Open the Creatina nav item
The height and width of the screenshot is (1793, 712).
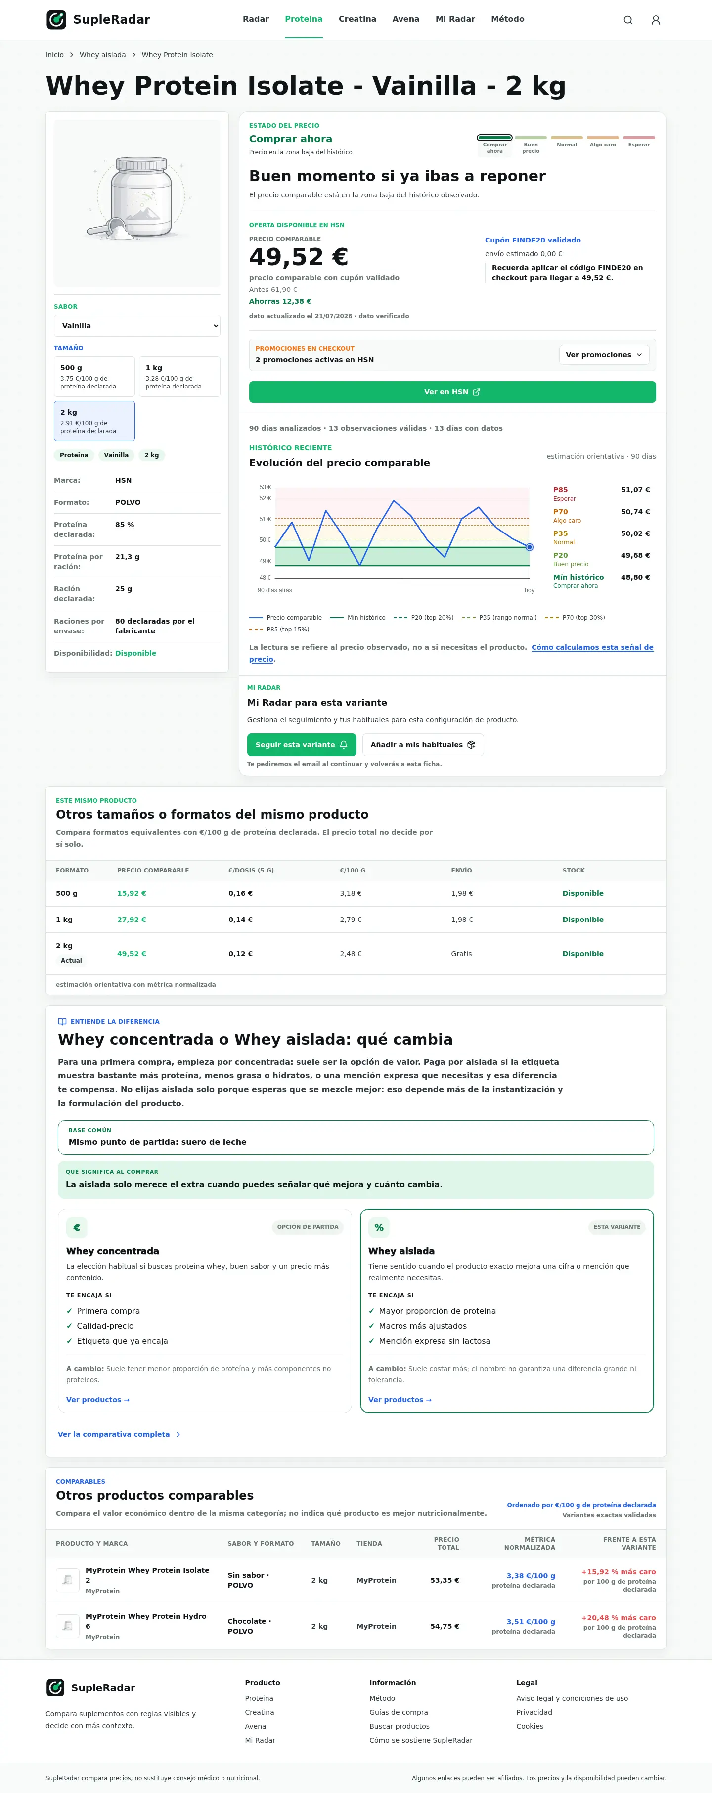357,19
